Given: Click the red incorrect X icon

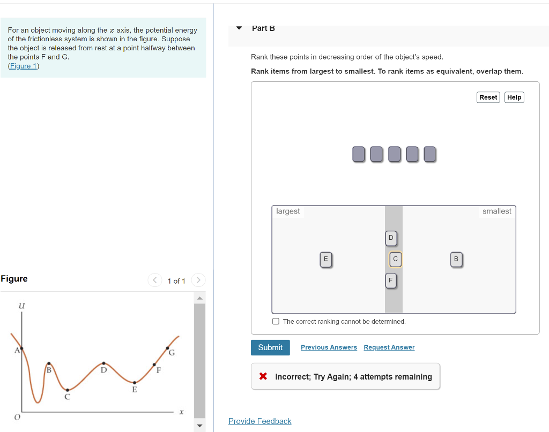Looking at the screenshot, I should pyautogui.click(x=263, y=376).
